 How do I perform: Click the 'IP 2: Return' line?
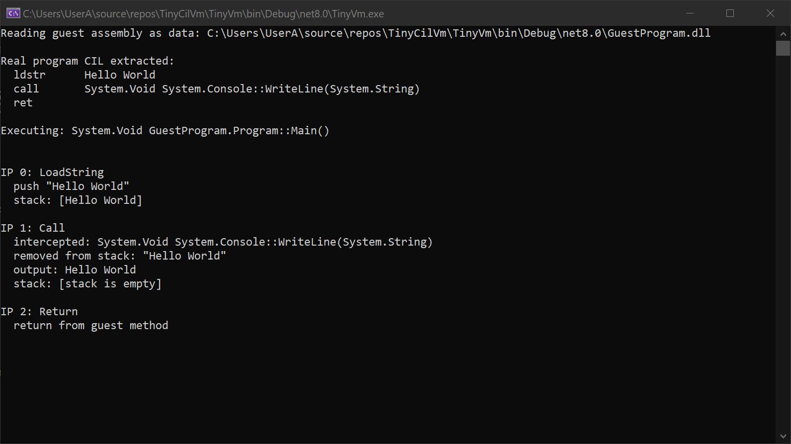click(x=39, y=312)
